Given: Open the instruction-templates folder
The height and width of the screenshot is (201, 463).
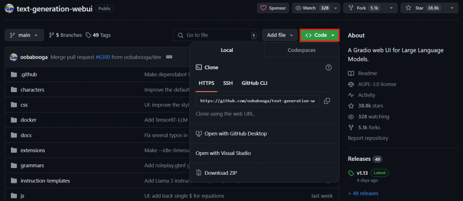Looking at the screenshot, I should pos(45,181).
